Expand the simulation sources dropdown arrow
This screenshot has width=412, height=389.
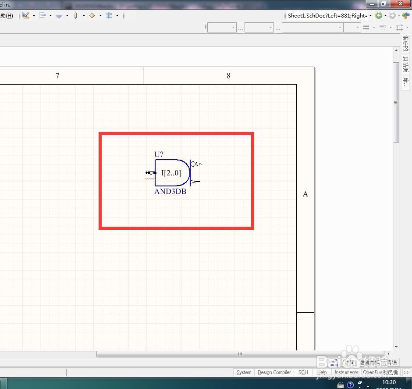[100, 15]
